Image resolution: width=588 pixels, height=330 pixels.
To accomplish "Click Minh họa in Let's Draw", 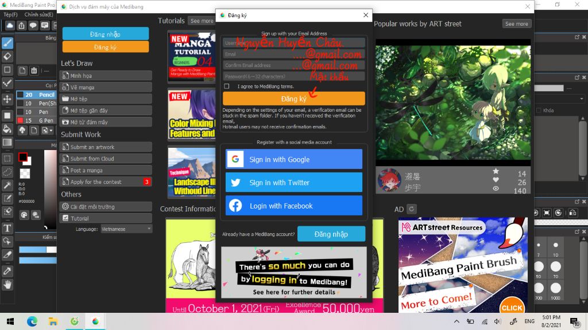I will coord(106,76).
